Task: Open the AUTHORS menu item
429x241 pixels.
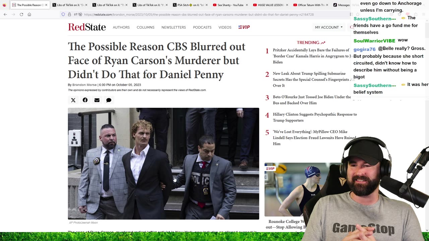Action: pos(121,27)
